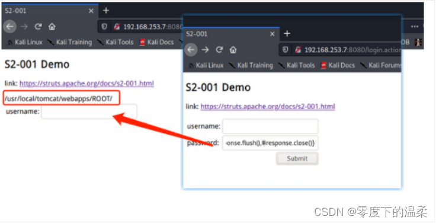Go home in front browser window
This screenshot has width=436, height=223.
tap(233, 50)
